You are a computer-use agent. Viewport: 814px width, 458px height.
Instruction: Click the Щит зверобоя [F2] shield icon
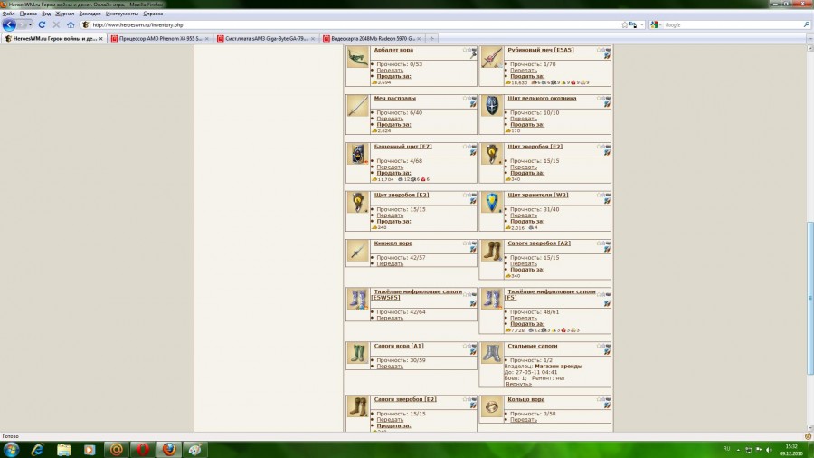tap(492, 154)
